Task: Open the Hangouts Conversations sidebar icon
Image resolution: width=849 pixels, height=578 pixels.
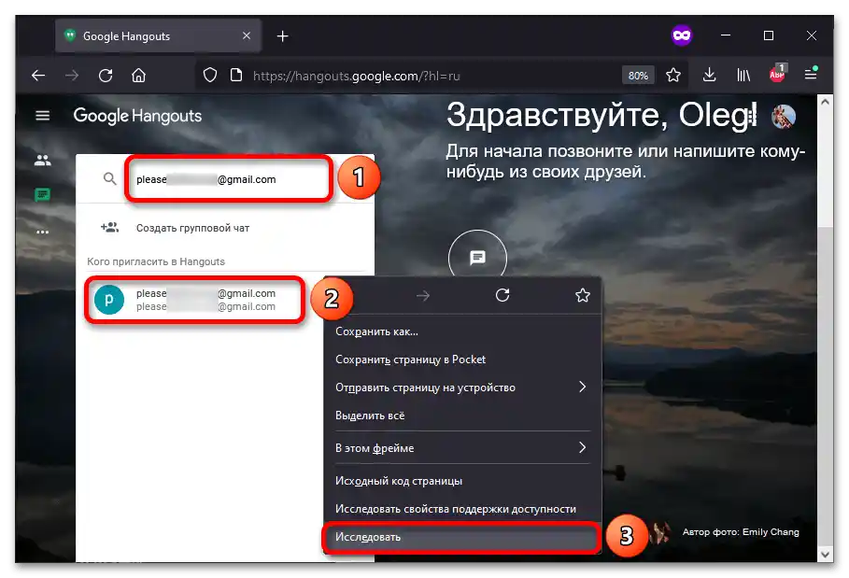Action: pos(42,194)
